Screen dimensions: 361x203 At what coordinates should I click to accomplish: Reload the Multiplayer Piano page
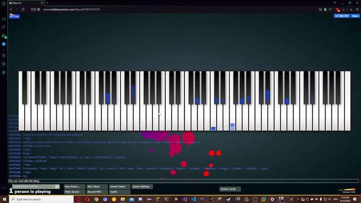click(x=23, y=10)
